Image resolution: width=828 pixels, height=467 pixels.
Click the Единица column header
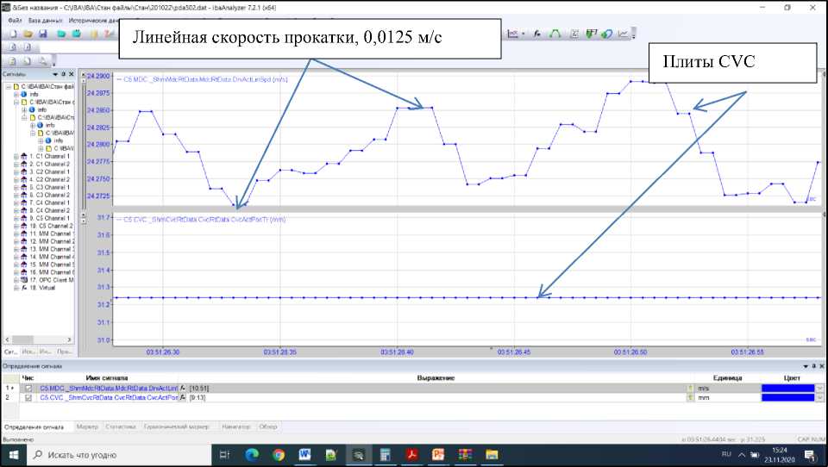[727, 377]
